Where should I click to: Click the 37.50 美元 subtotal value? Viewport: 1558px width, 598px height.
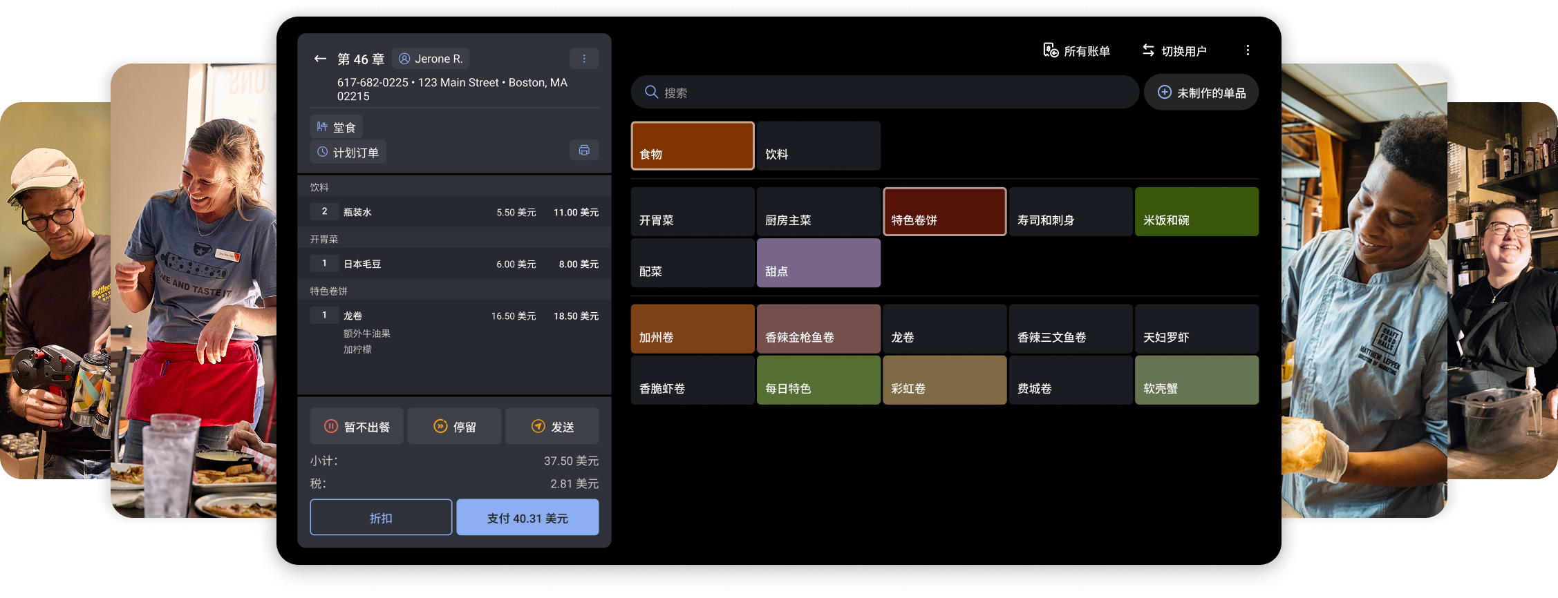tap(571, 461)
